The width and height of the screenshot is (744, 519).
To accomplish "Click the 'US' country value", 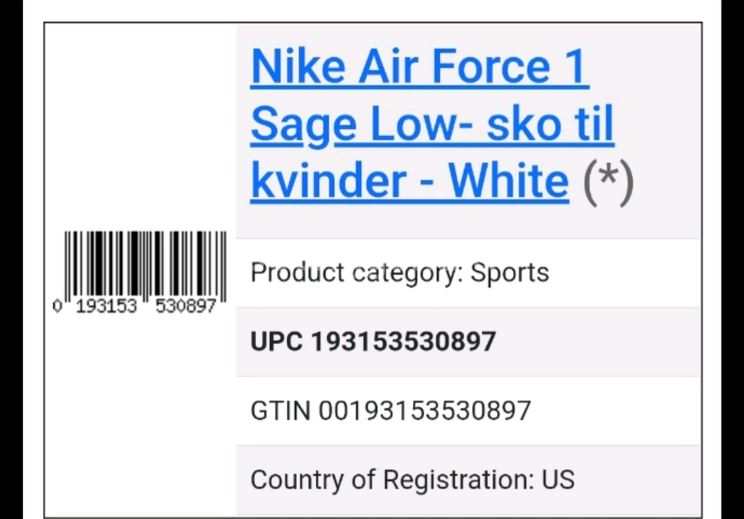I will (558, 480).
